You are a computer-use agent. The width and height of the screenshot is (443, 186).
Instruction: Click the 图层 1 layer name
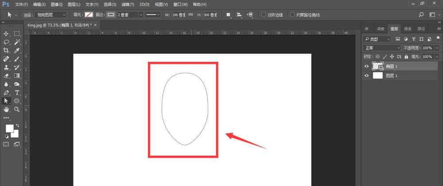click(x=392, y=76)
